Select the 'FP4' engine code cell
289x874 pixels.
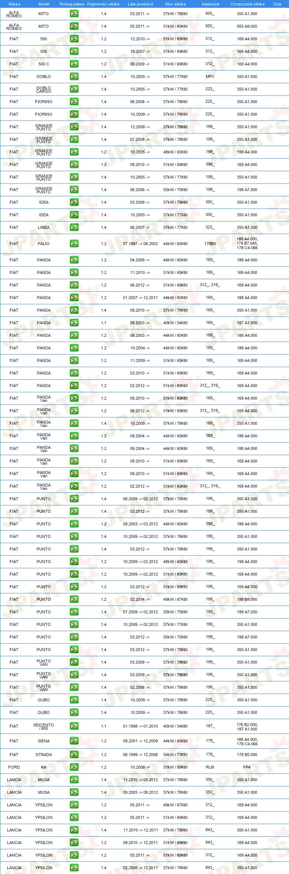[247, 767]
